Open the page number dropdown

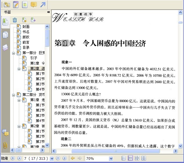[52, 159]
